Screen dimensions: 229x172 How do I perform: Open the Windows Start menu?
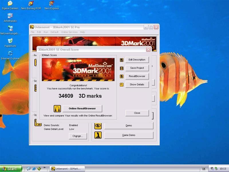click(11, 169)
